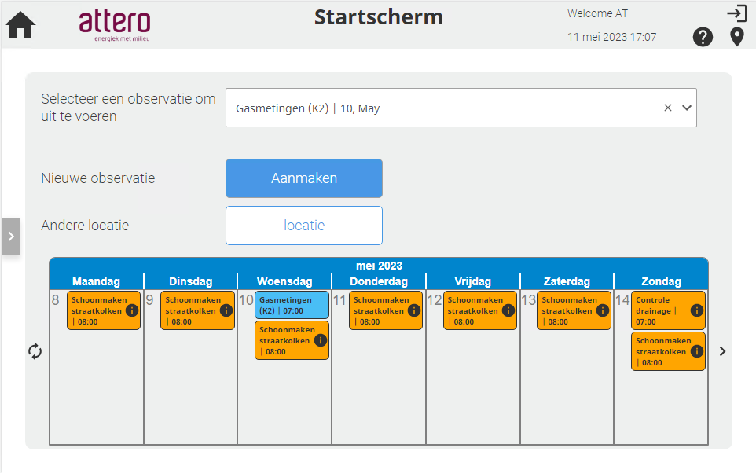Clear the selected Gasmetingen observation
This screenshot has width=756, height=473.
[668, 108]
